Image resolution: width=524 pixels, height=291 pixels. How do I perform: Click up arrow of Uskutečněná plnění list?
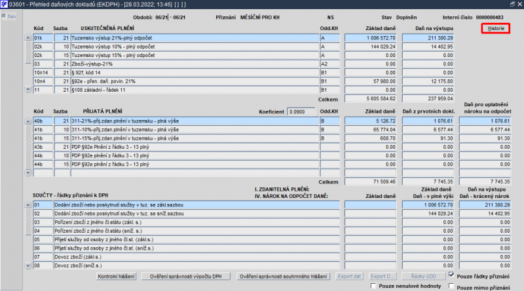28,38
